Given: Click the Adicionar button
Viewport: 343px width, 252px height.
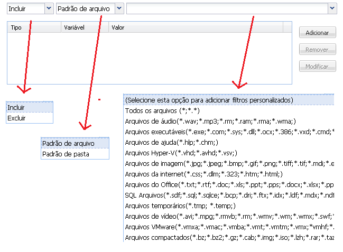Looking at the screenshot, I should click(317, 33).
